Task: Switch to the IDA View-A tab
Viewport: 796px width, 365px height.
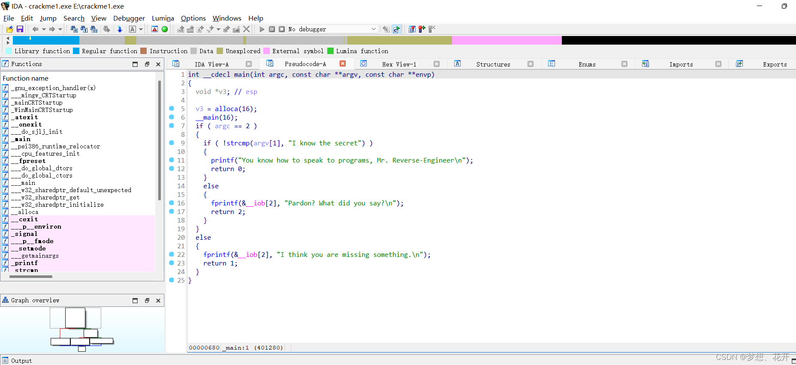Action: point(211,64)
